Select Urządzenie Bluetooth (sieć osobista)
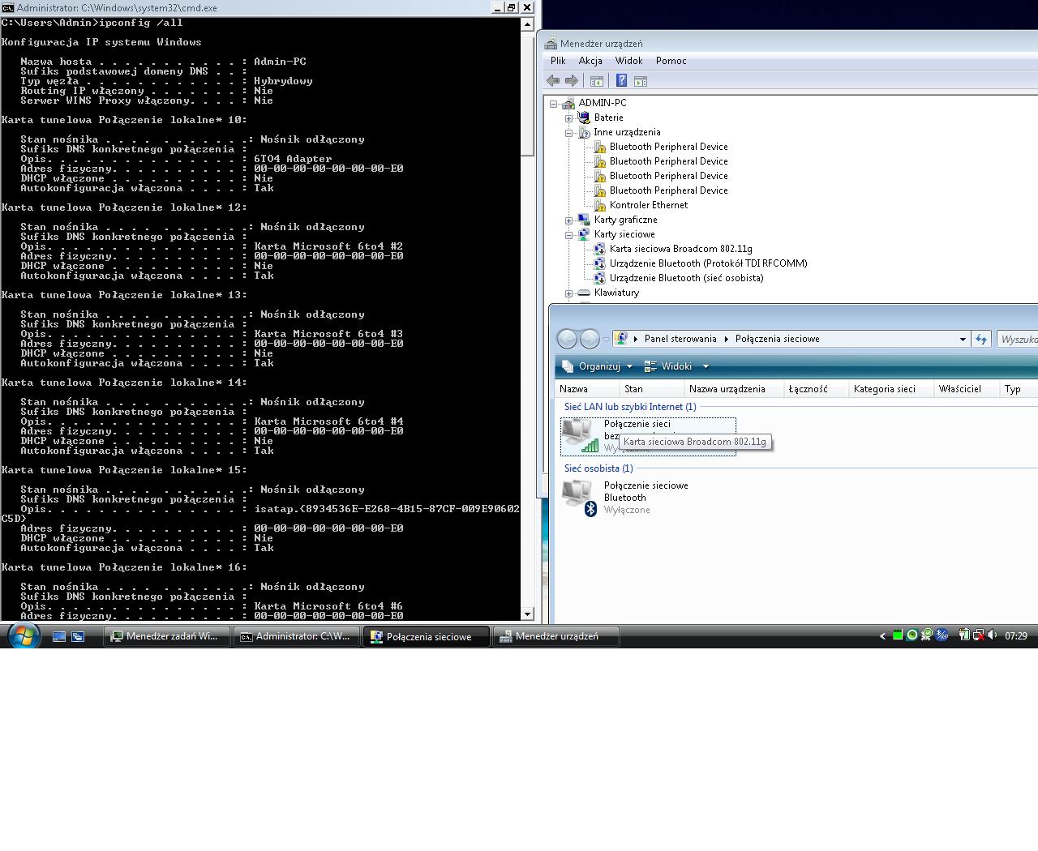Viewport: 1038px width, 851px height. (x=686, y=278)
